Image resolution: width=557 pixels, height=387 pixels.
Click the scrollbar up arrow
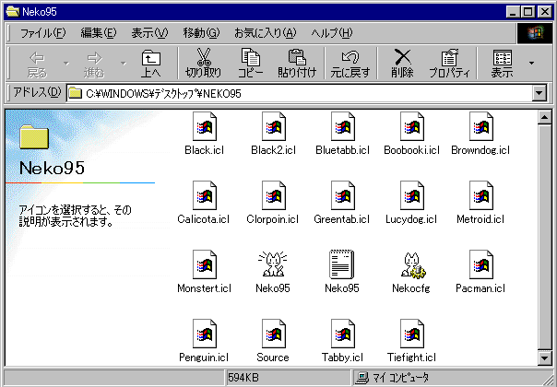point(545,117)
